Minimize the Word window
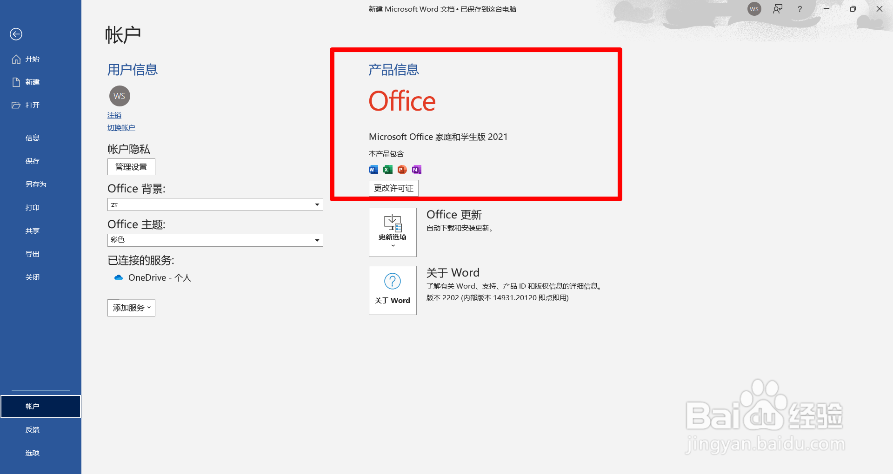 point(826,9)
